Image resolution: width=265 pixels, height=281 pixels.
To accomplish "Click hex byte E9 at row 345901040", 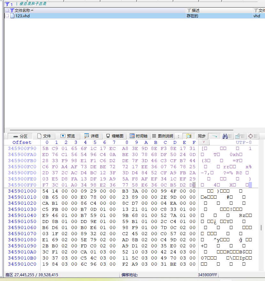I will tap(45, 215).
